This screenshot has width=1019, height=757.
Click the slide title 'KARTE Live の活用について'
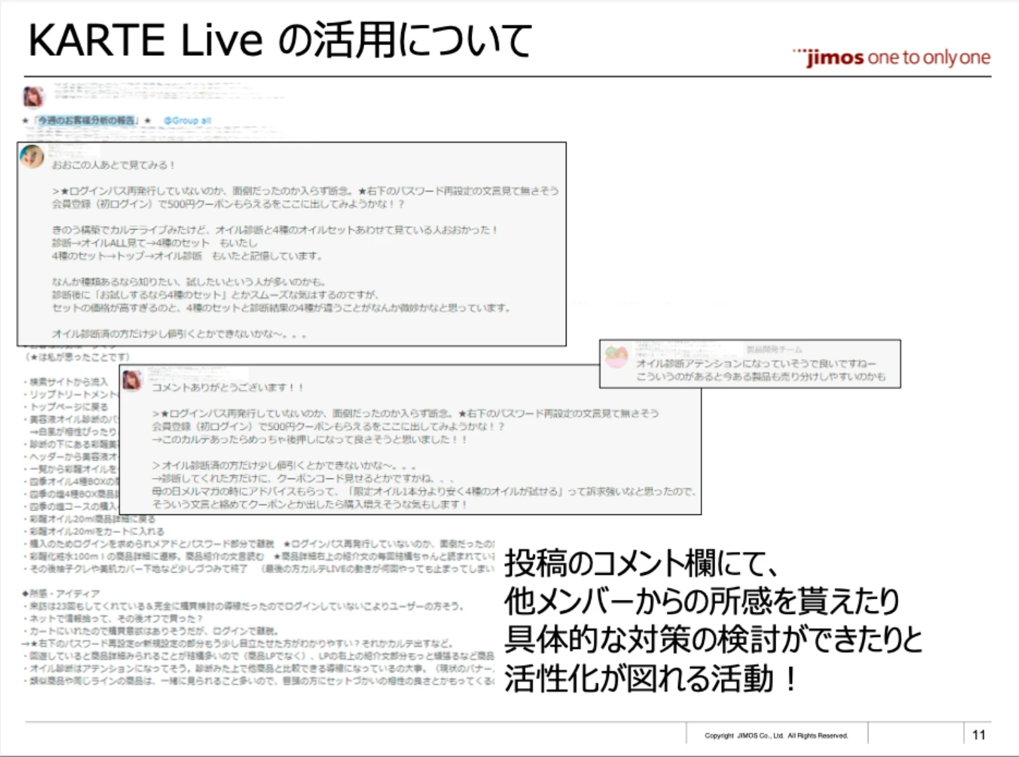click(280, 40)
